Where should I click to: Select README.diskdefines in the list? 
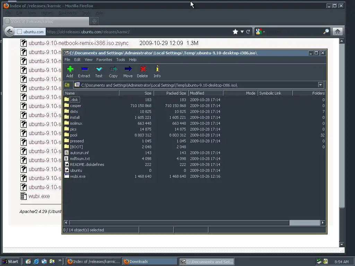(x=194, y=165)
